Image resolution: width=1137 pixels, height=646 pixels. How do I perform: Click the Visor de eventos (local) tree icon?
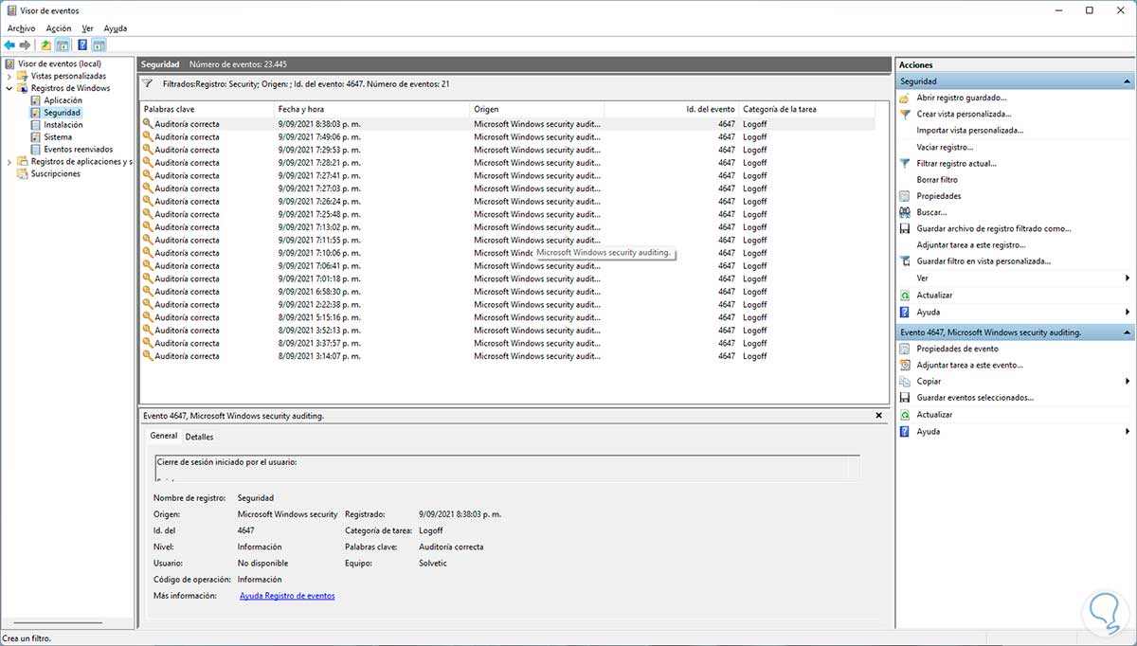pyautogui.click(x=10, y=63)
